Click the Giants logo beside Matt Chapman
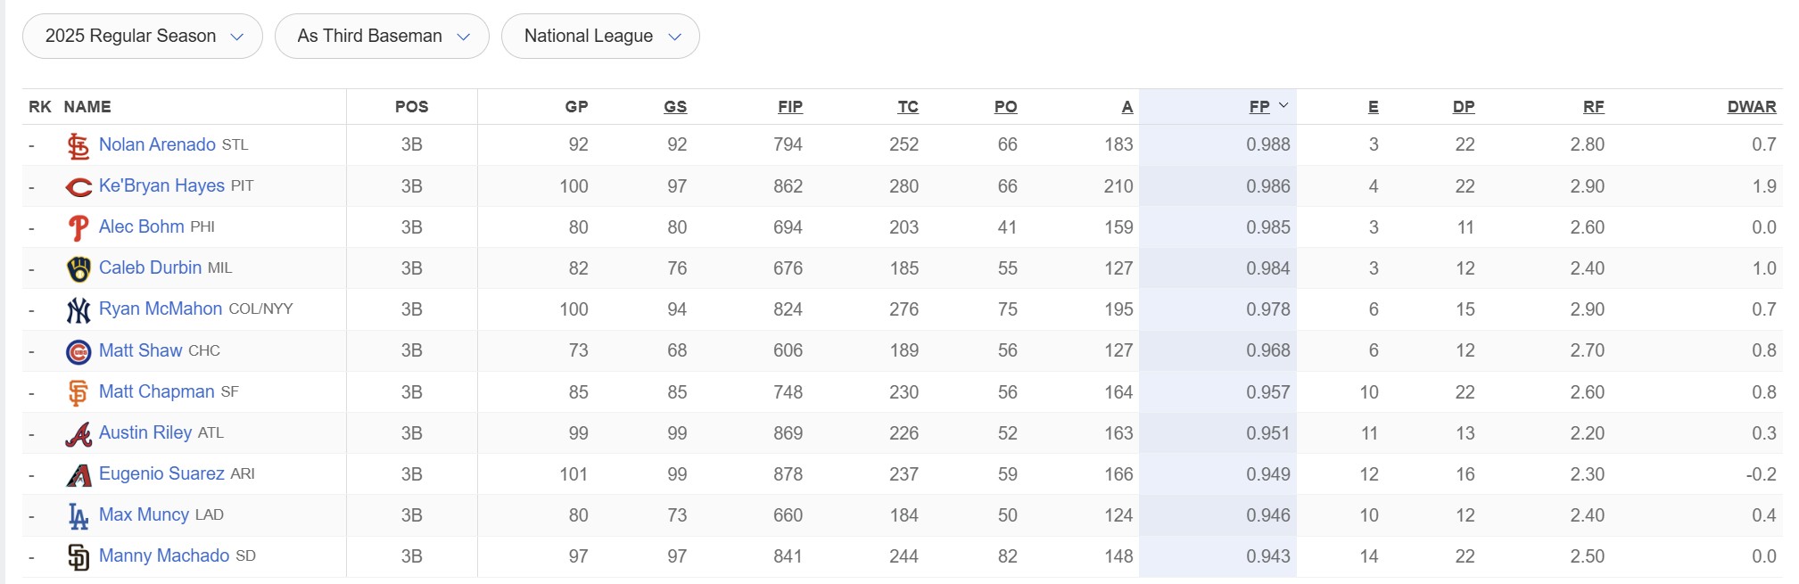 coord(78,392)
